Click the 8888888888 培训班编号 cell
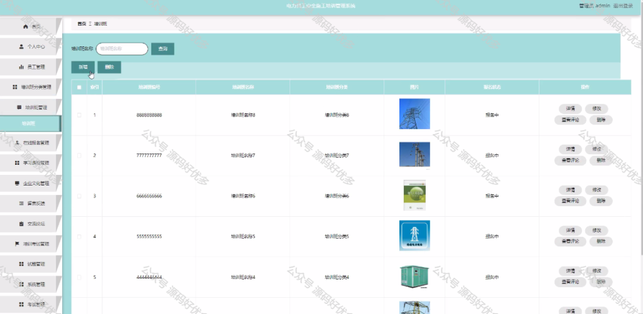Screen dimensions: 643x314 coord(149,115)
